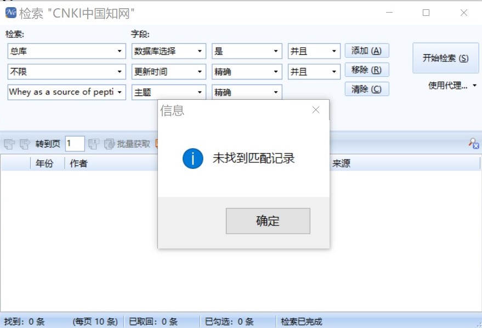Click the blue info icon in dialog

pos(192,159)
